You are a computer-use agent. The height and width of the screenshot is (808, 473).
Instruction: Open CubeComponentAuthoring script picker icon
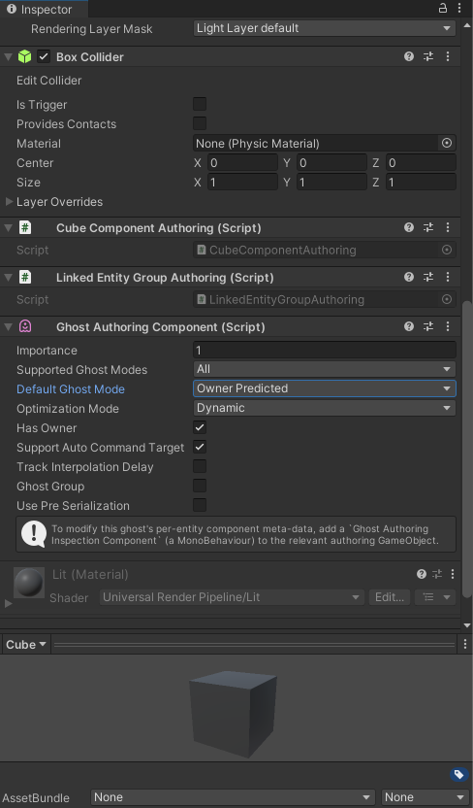tap(447, 250)
